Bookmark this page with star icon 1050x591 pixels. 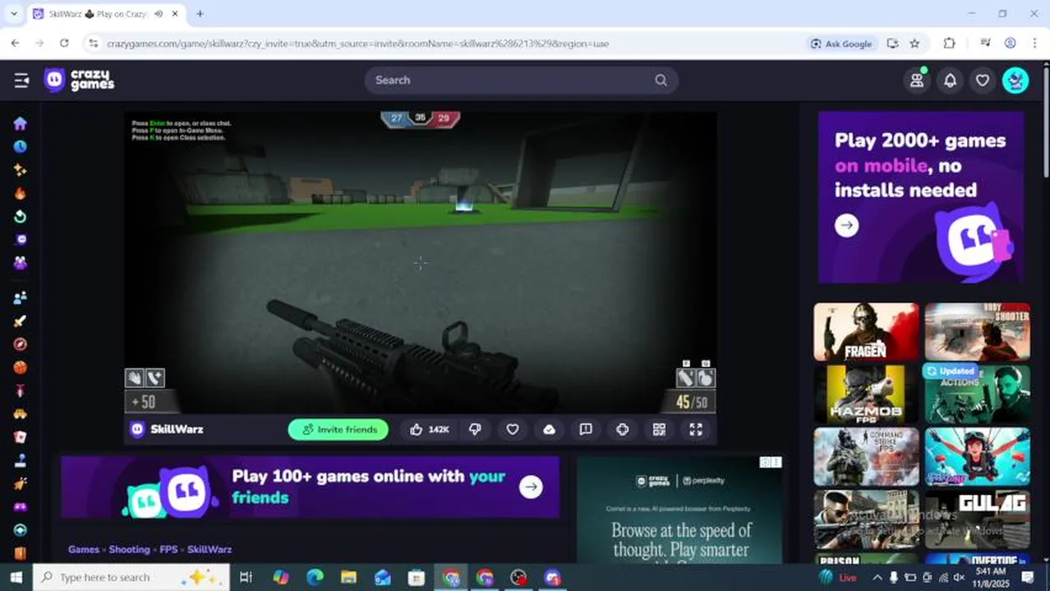point(914,44)
